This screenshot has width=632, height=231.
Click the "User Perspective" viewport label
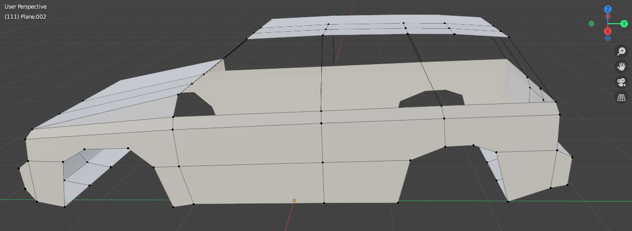(x=26, y=7)
